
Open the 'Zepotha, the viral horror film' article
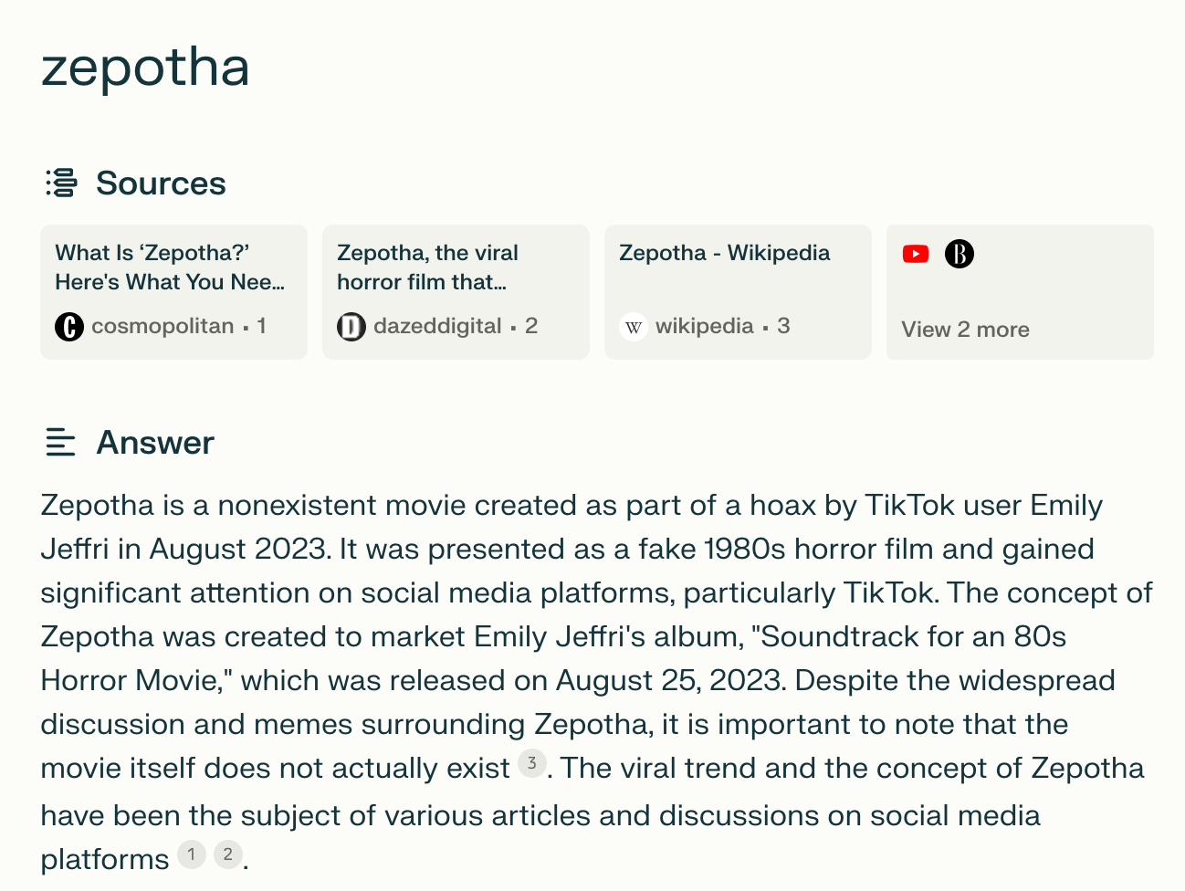pos(428,267)
